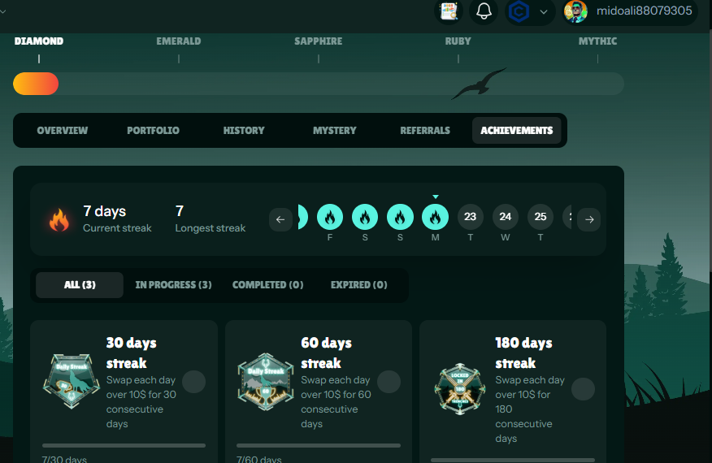The image size is (712, 463).
Task: Select the blue hexagon C network icon
Action: point(519,11)
